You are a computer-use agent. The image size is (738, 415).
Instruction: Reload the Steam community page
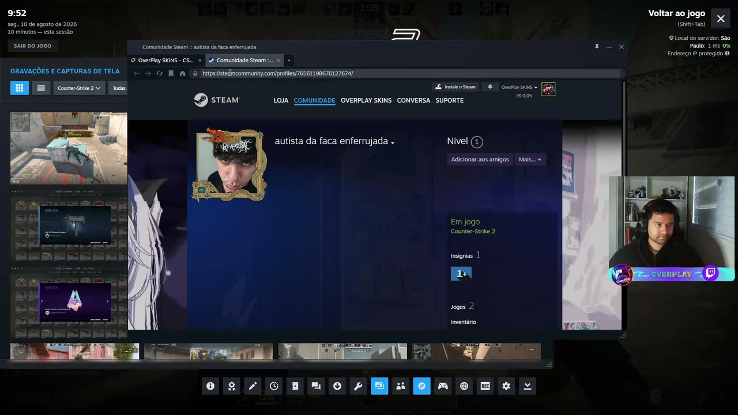pos(160,73)
